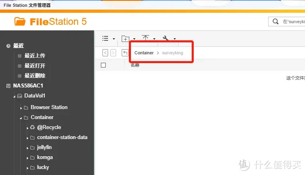This screenshot has height=175, width=305.
Task: Click the wrench tools icon
Action: pyautogui.click(x=166, y=38)
